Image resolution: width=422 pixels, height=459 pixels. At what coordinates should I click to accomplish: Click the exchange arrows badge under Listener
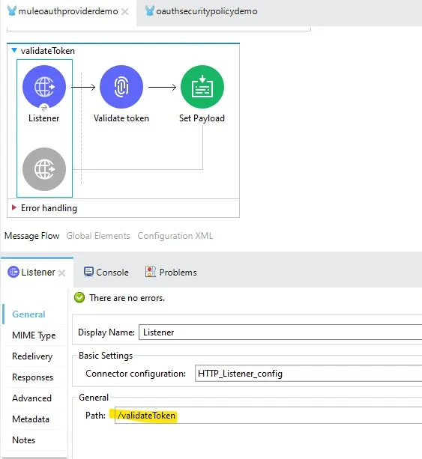pos(44,108)
